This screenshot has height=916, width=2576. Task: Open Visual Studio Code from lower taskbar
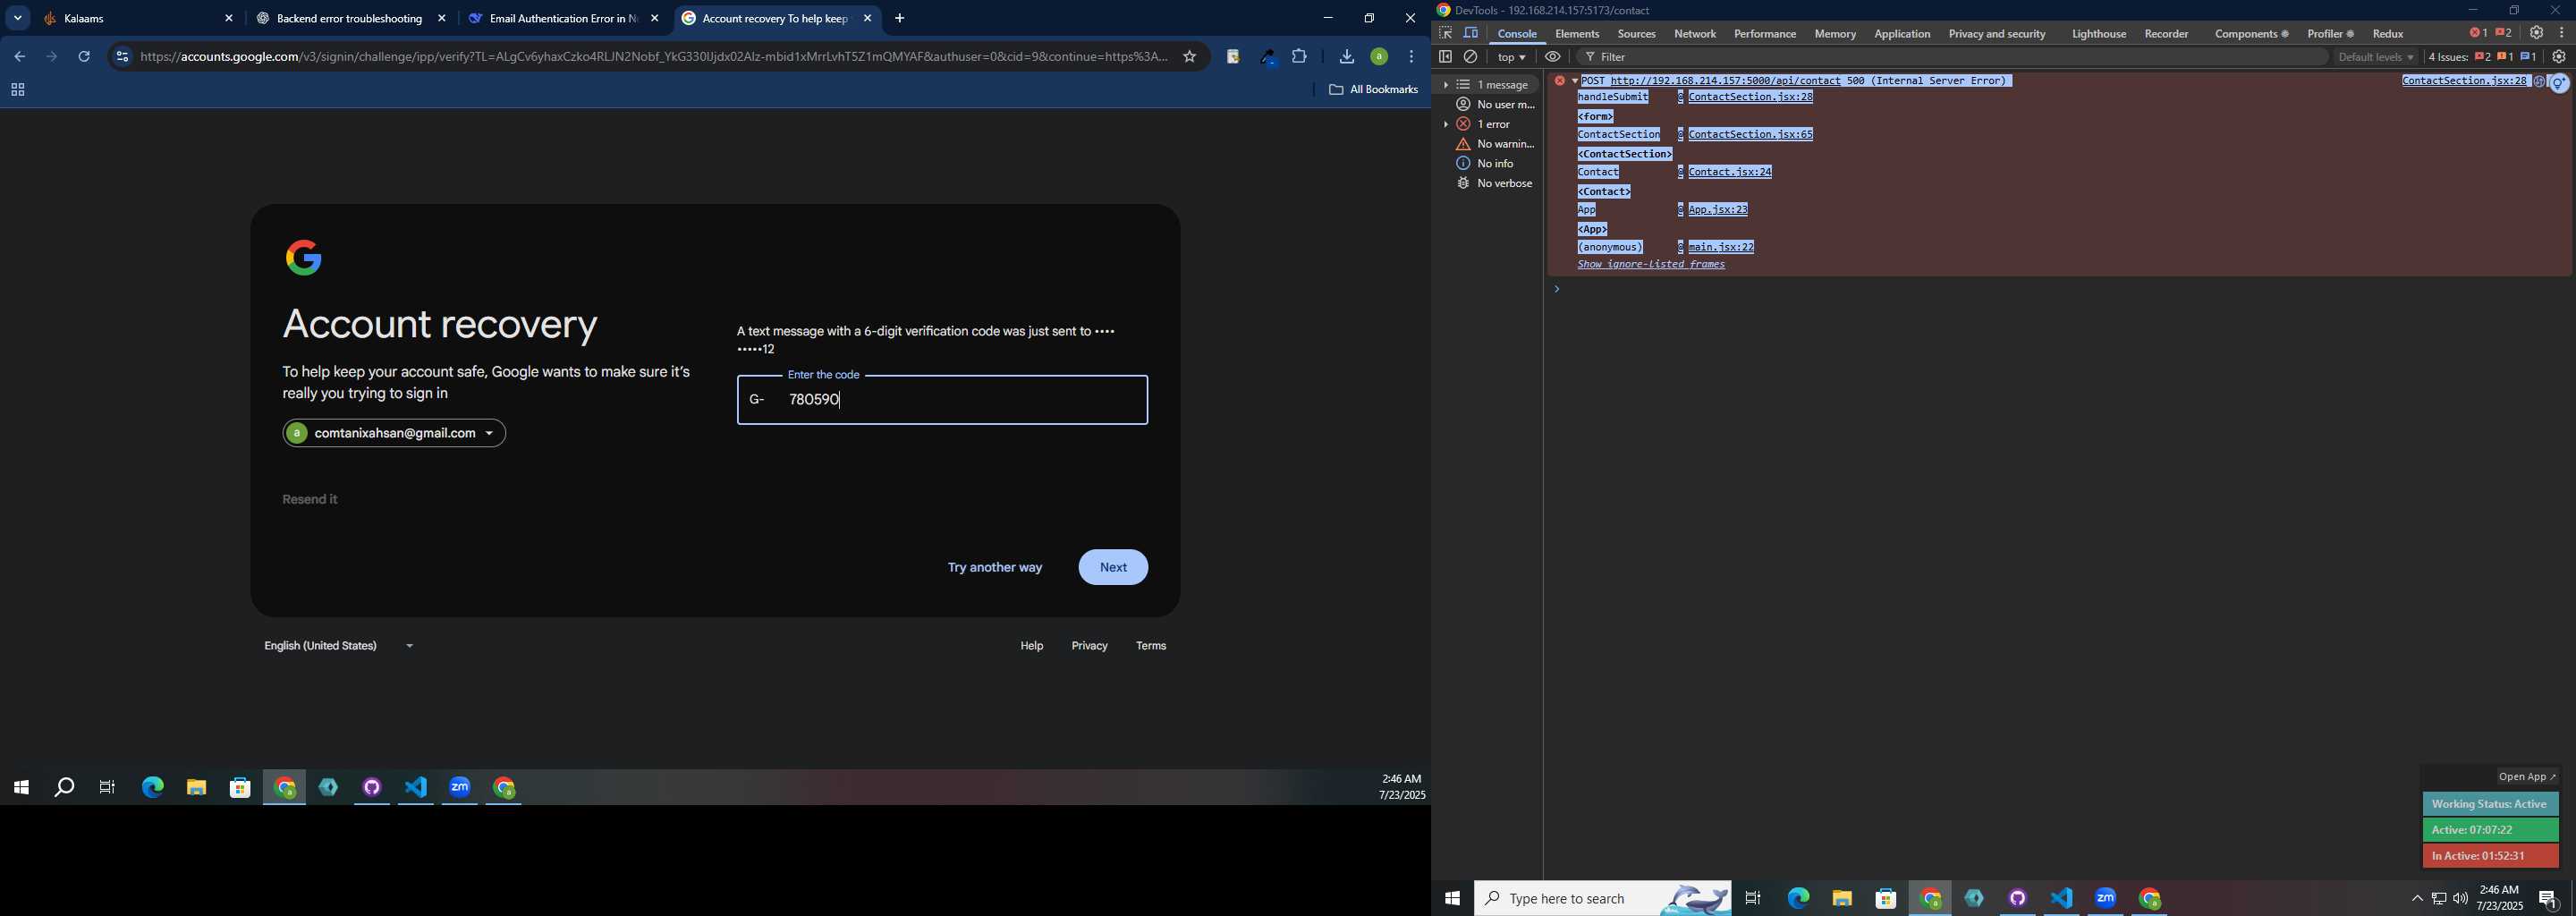(2062, 898)
